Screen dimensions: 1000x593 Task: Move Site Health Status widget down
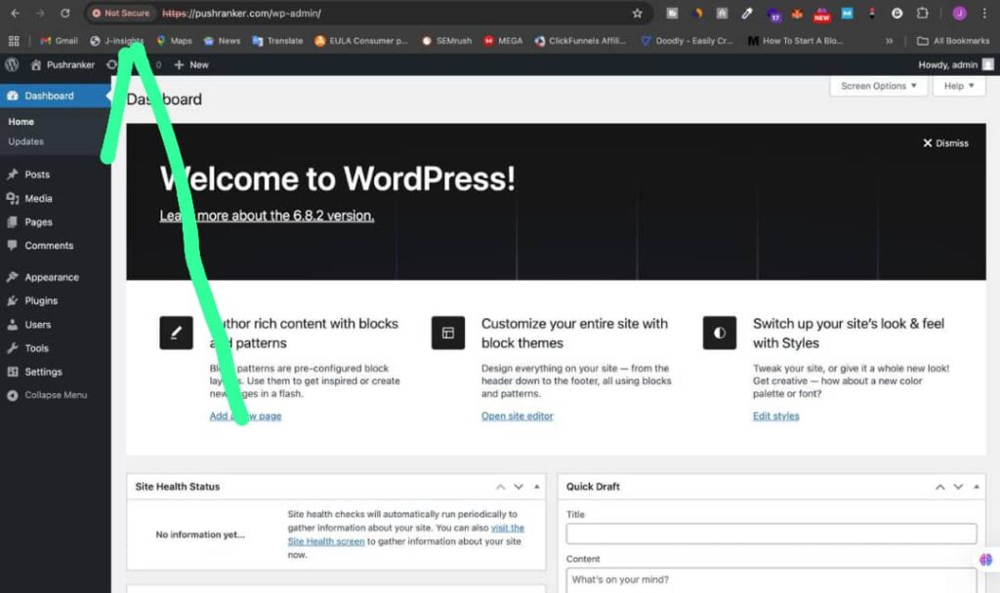pos(519,487)
